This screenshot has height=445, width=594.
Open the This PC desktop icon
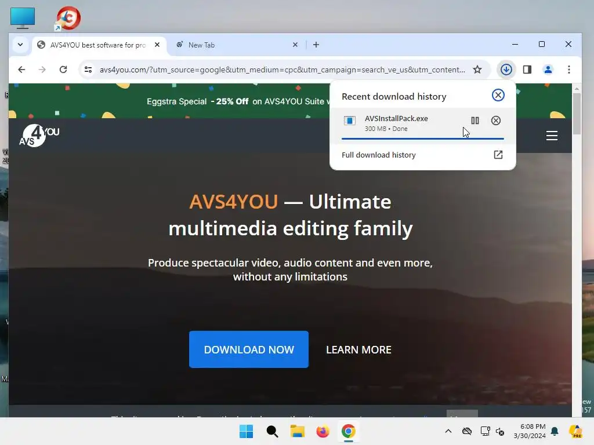point(23,18)
